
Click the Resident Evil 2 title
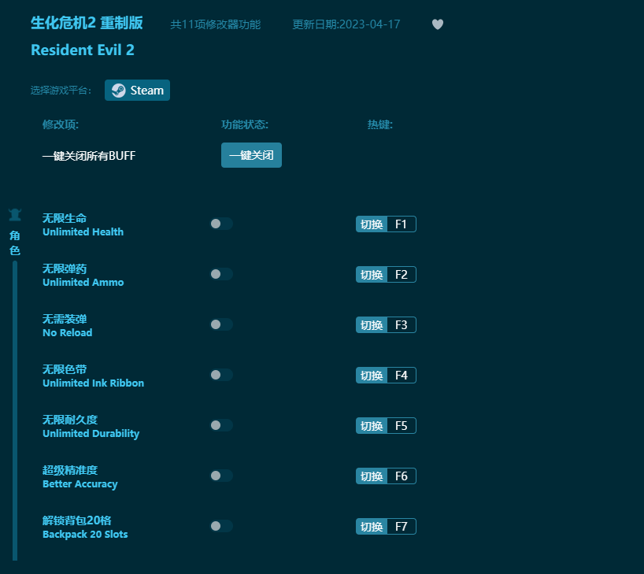pyautogui.click(x=83, y=50)
